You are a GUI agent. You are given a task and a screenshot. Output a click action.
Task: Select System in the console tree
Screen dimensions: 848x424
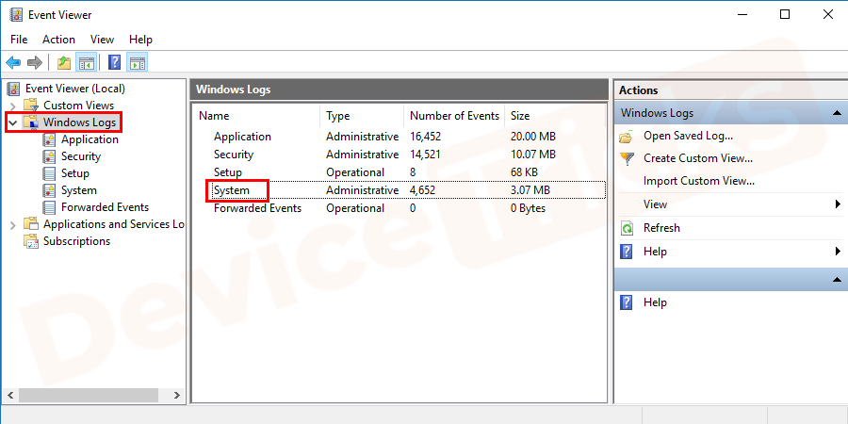point(79,190)
